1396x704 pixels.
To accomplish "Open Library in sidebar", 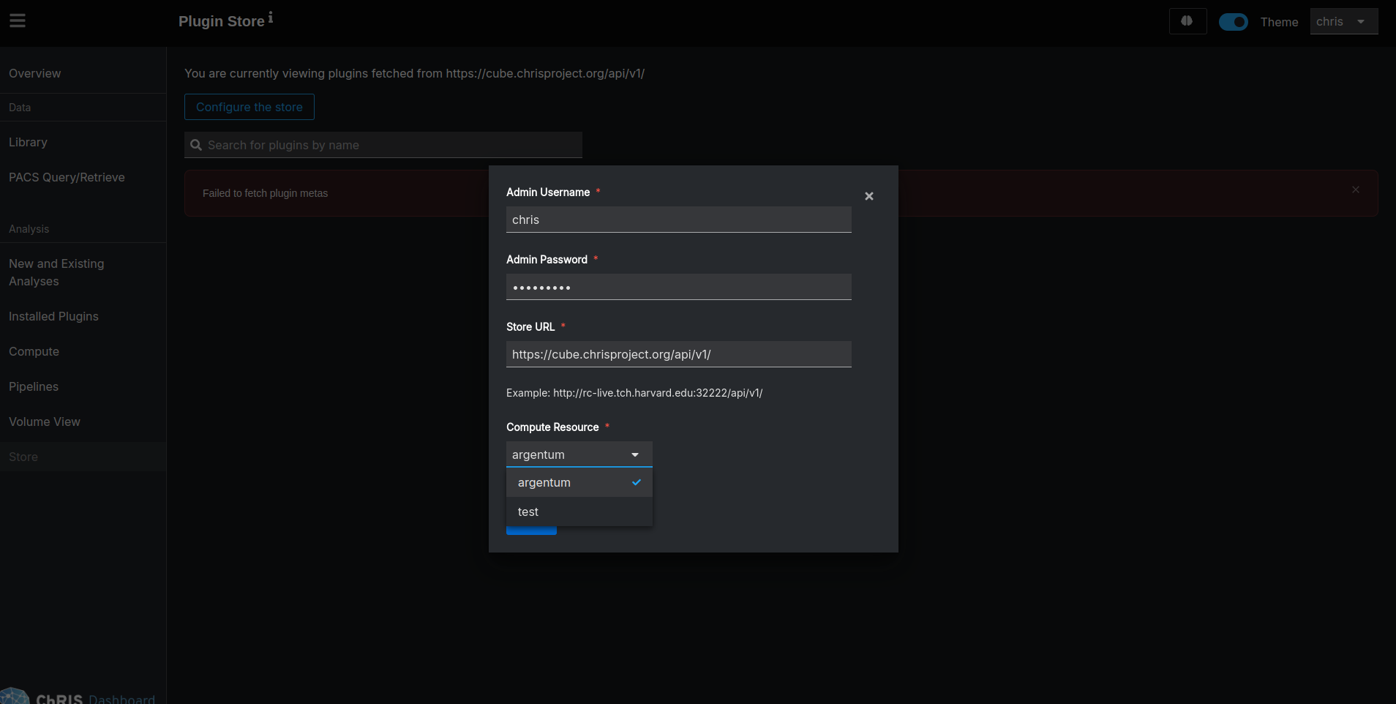I will (83, 142).
